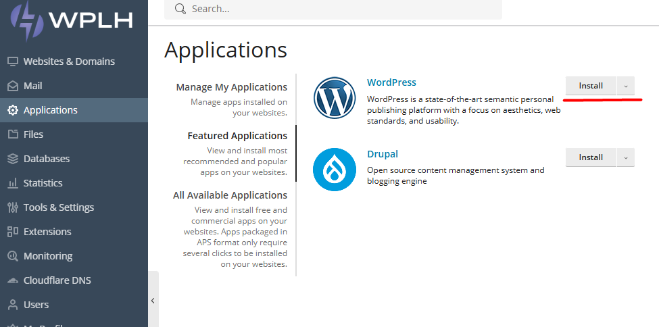Image resolution: width=659 pixels, height=327 pixels.
Task: Switch to Manage My Applications tab
Action: tap(232, 87)
